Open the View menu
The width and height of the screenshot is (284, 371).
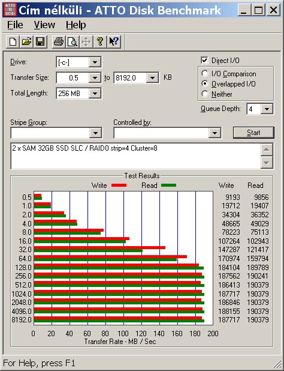coord(44,25)
